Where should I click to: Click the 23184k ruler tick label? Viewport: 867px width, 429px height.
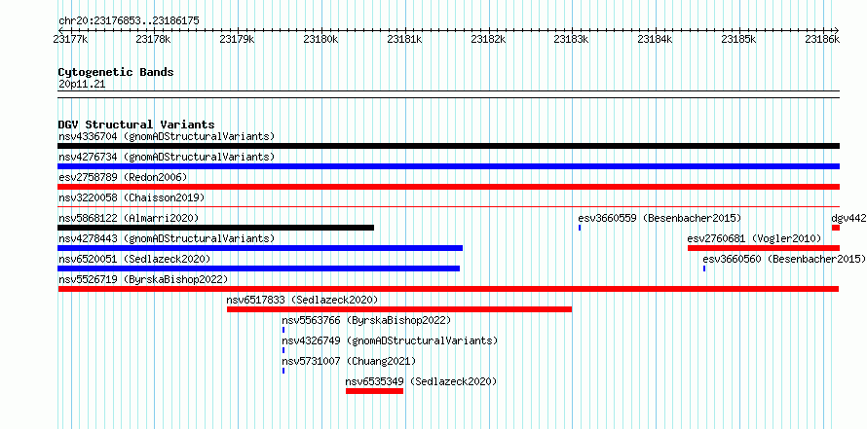point(656,39)
